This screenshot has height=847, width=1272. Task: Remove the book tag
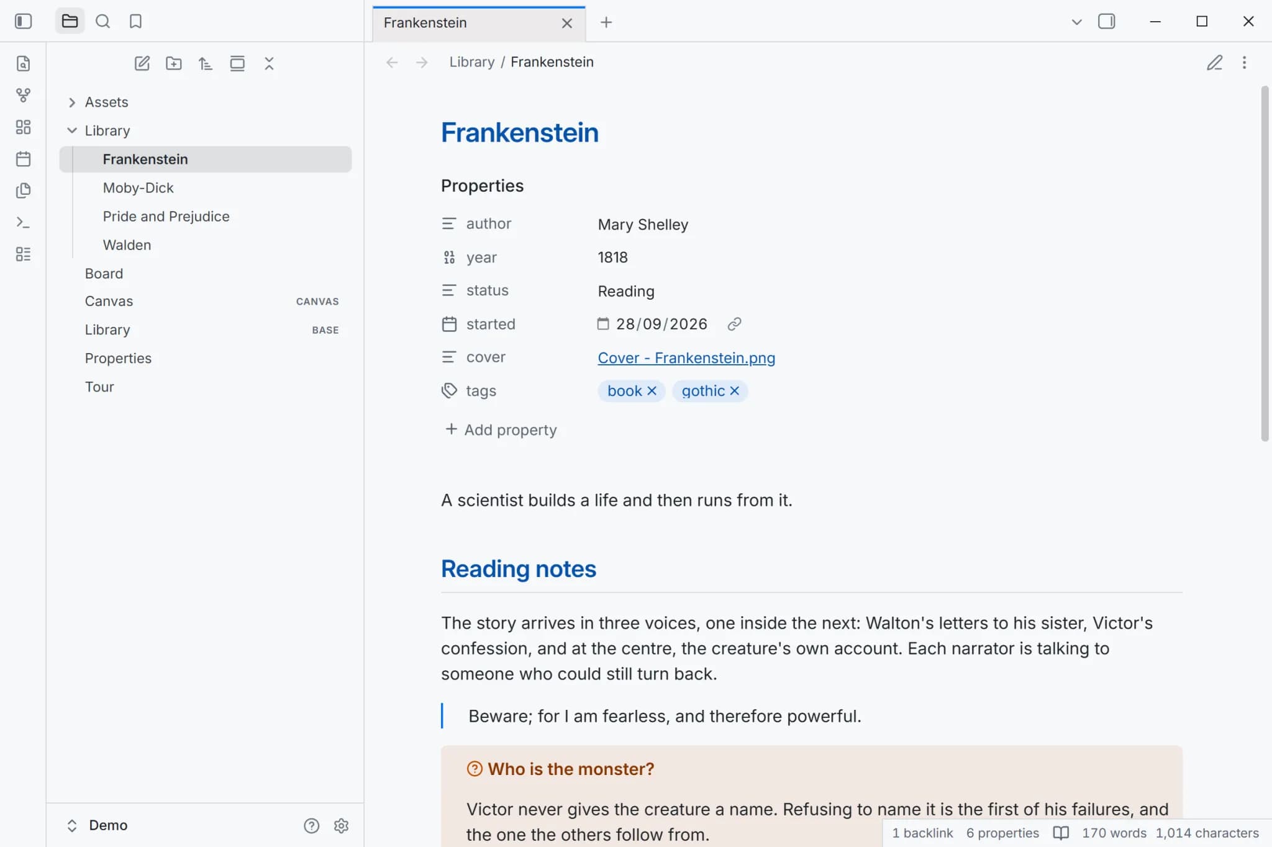[x=652, y=391]
